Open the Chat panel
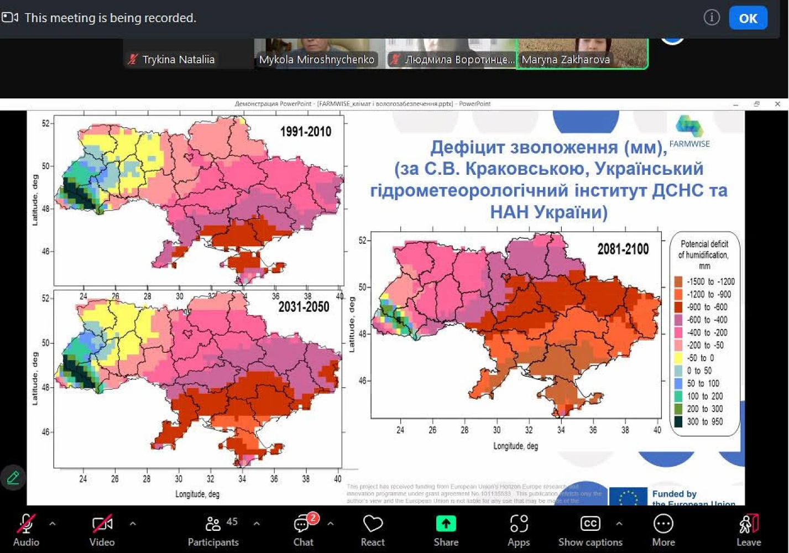Image resolution: width=789 pixels, height=553 pixels. tap(303, 530)
